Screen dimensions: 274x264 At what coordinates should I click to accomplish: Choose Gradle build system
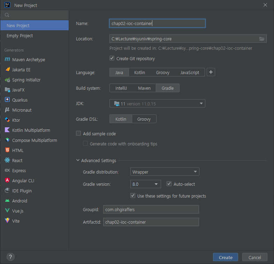(x=168, y=88)
